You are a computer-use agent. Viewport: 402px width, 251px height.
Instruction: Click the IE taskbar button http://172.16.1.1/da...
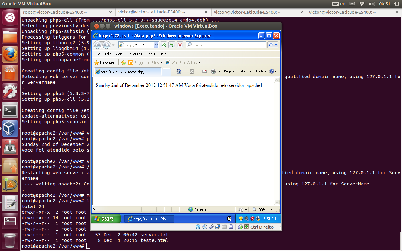coord(149,219)
